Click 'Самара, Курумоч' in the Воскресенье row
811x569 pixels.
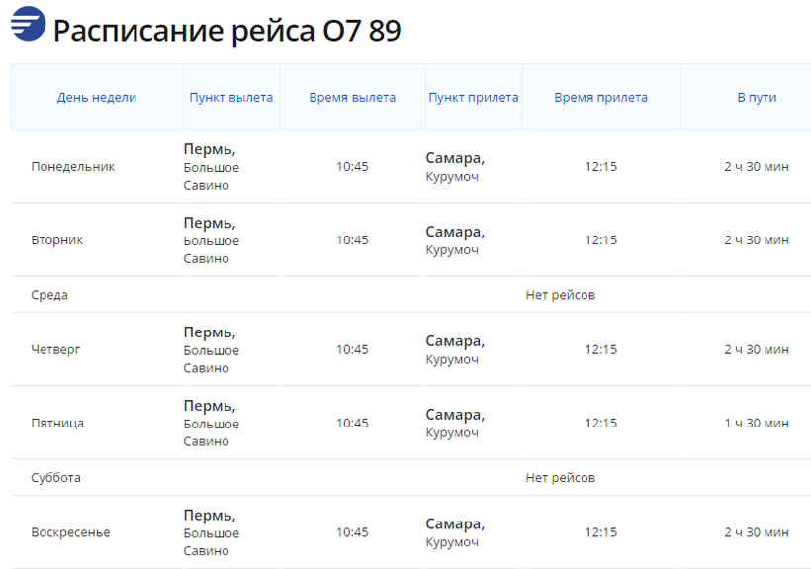[x=455, y=532]
